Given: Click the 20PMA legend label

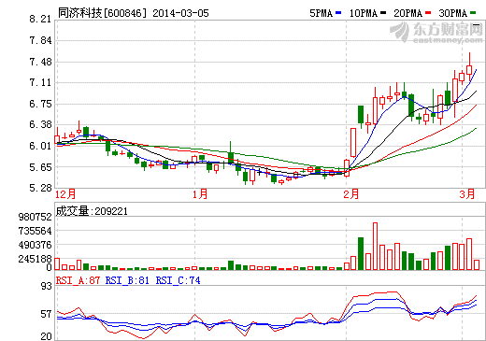Looking at the screenshot, I should point(408,13).
